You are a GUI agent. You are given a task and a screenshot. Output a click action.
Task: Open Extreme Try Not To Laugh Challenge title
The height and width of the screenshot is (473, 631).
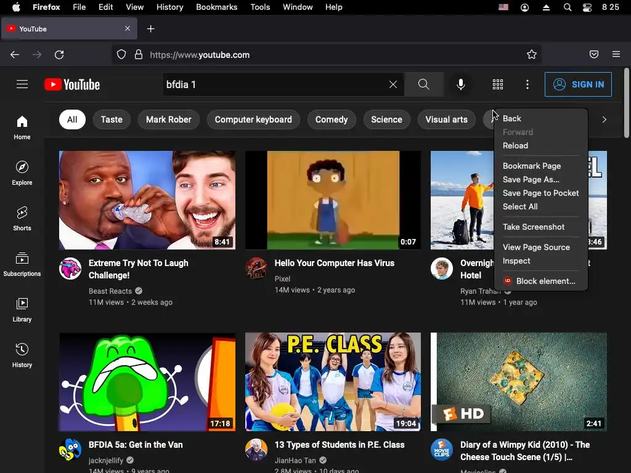pos(139,269)
